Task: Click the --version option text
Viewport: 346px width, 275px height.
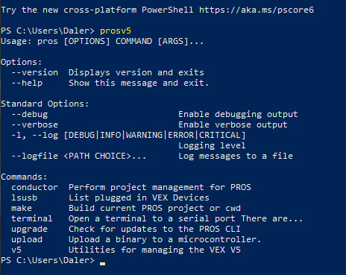Action: click(34, 72)
